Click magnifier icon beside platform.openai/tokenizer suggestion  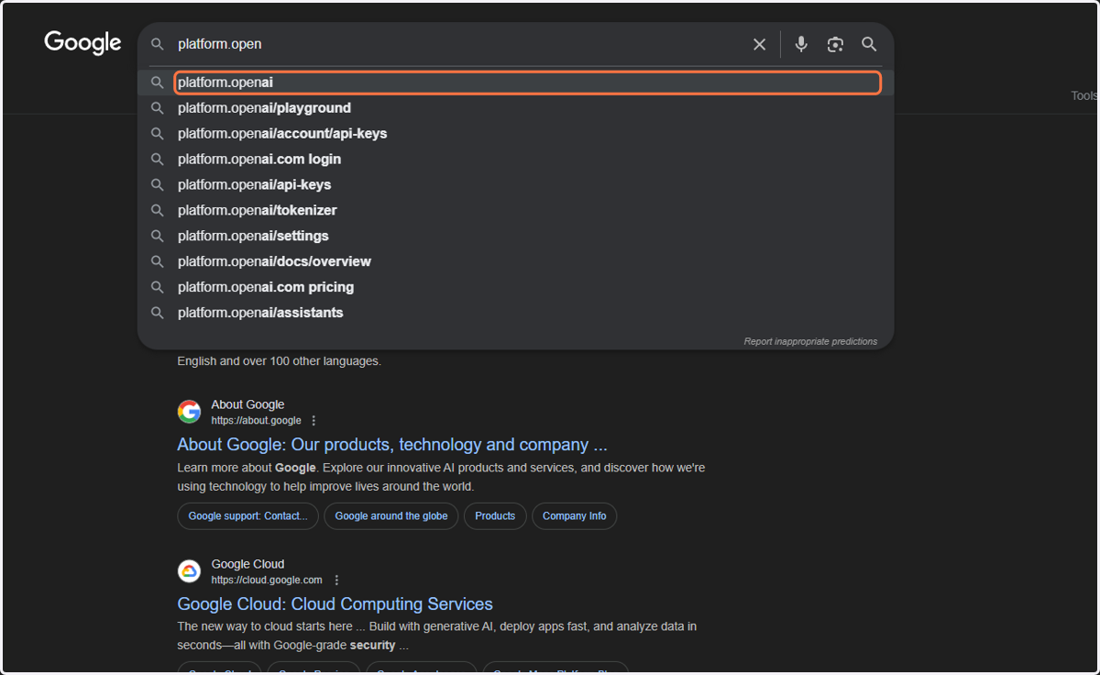click(158, 211)
